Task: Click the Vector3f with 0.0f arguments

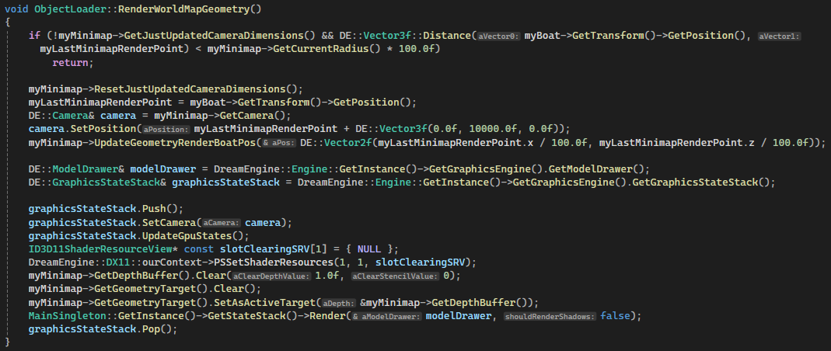Action: (x=402, y=129)
